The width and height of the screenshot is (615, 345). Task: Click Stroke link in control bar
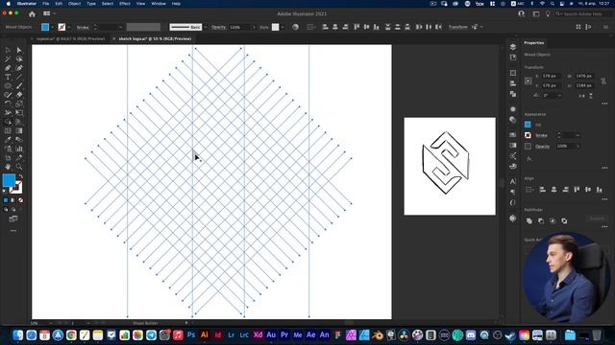(x=83, y=28)
